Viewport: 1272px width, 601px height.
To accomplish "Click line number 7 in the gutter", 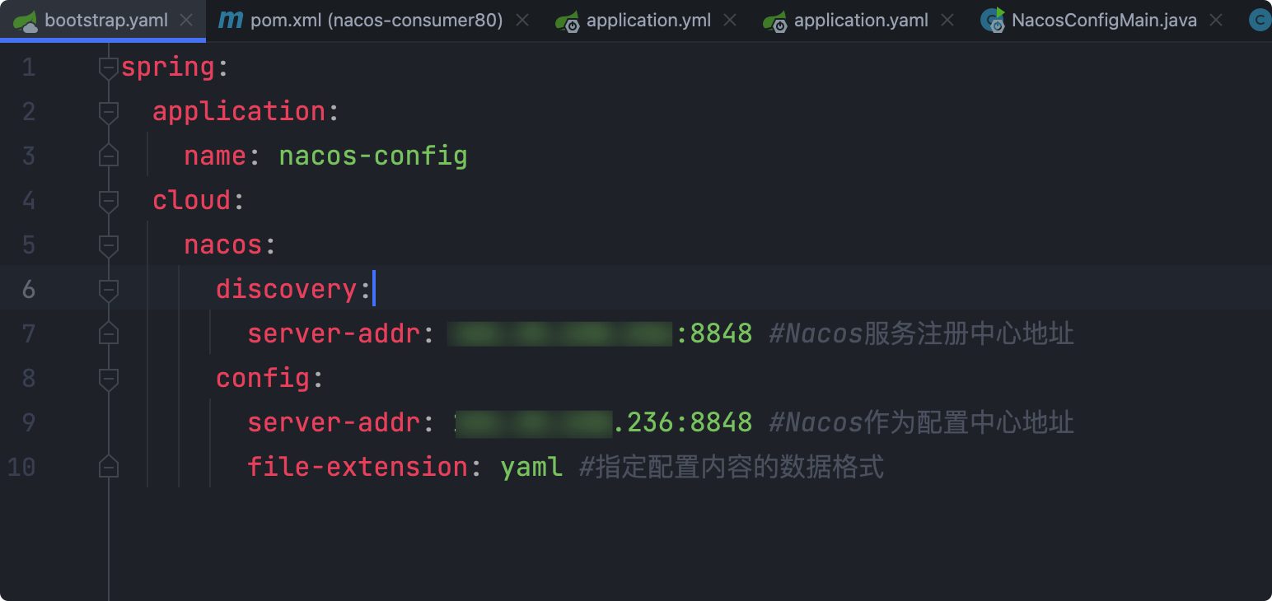I will click(x=29, y=333).
